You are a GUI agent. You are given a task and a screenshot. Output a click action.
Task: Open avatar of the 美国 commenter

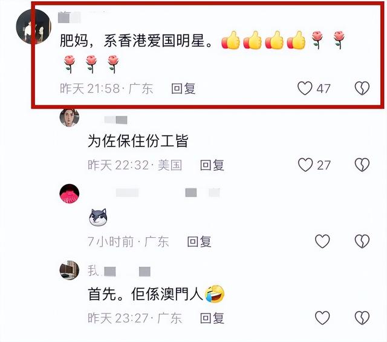70,117
